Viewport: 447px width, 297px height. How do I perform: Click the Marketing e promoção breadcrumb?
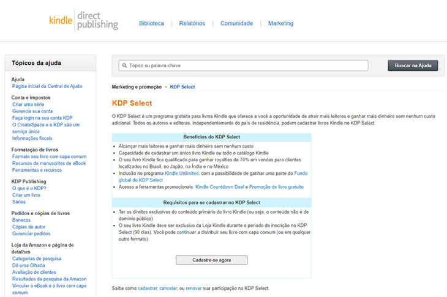click(137, 87)
